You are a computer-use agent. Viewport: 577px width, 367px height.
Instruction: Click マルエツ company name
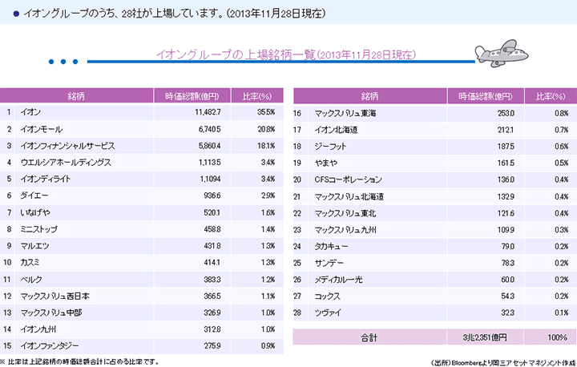[x=34, y=245]
